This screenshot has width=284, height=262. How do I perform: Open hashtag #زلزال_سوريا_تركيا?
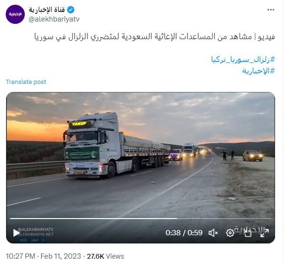click(x=243, y=60)
